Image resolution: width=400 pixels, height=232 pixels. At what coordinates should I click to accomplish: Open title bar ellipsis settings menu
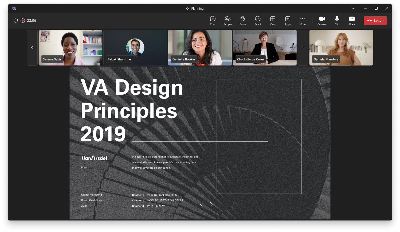click(354, 8)
